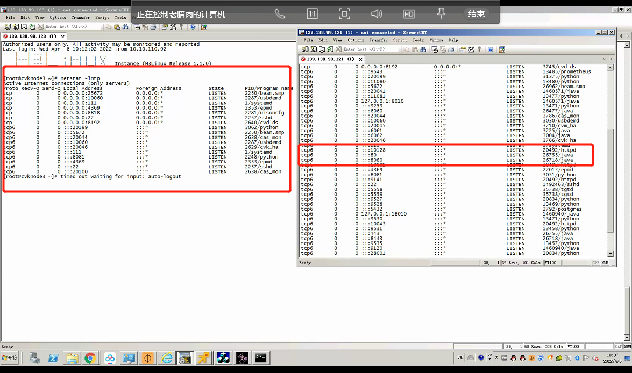Image resolution: width=632 pixels, height=373 pixels.
Task: Click Help question-mark icon in 139.138.99.121 window toolbar
Action: pyautogui.click(x=490, y=49)
